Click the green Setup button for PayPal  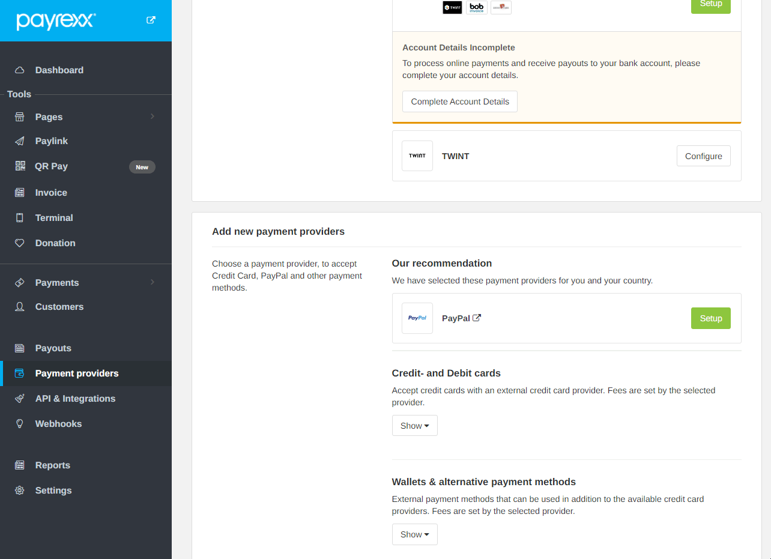coord(710,318)
